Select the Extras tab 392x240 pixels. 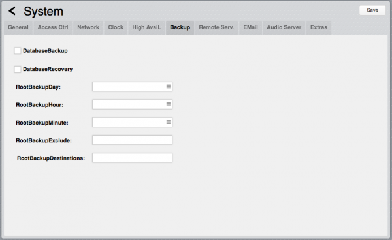[319, 27]
